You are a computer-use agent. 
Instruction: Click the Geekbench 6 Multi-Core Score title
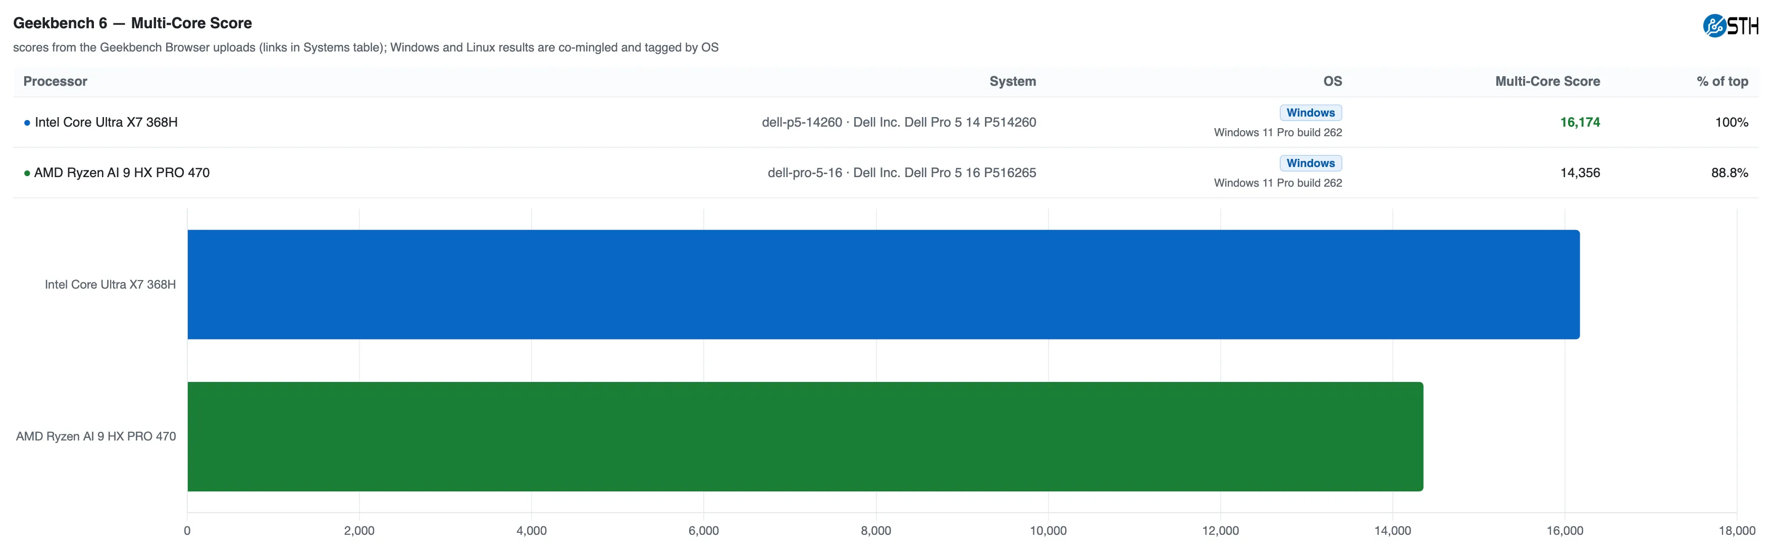coord(132,23)
